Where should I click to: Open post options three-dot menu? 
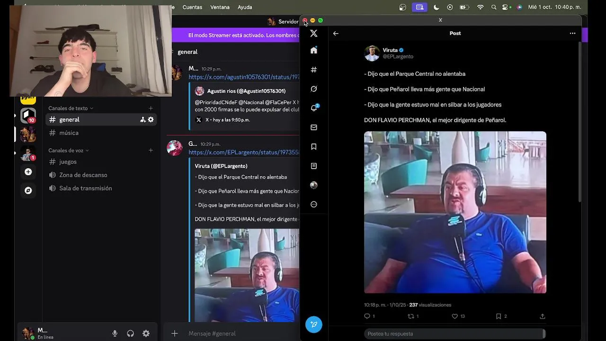pyautogui.click(x=572, y=33)
